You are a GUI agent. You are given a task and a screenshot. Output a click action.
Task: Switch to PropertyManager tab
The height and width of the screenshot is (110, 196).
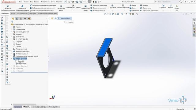17,19
